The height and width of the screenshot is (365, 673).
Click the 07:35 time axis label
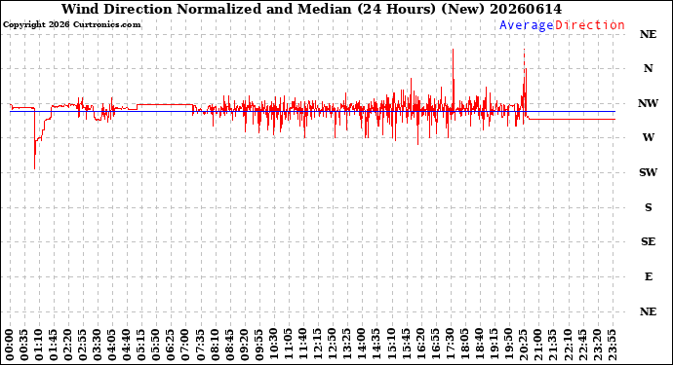200,345
